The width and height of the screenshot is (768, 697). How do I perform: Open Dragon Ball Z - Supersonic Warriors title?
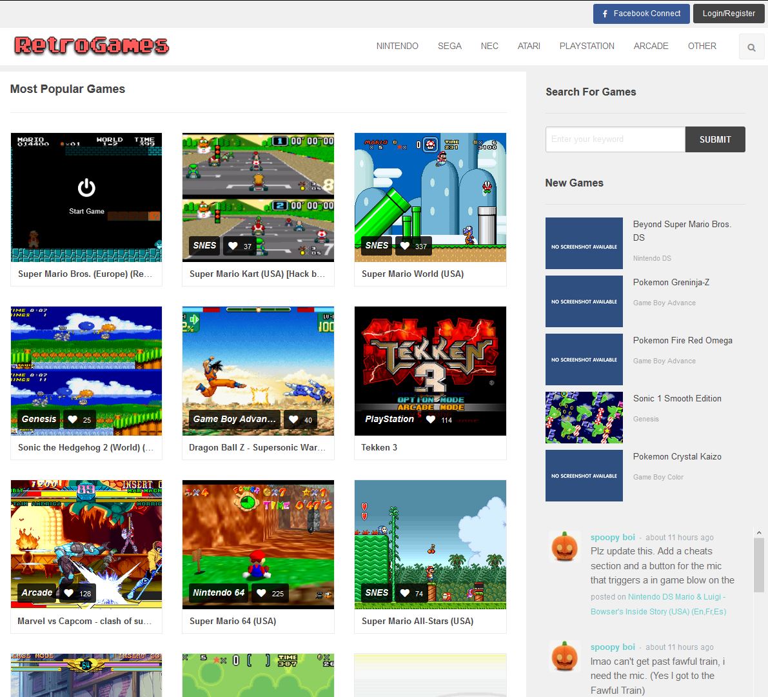[x=257, y=447]
